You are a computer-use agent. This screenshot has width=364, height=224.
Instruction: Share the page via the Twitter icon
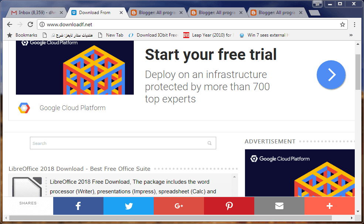point(128,206)
